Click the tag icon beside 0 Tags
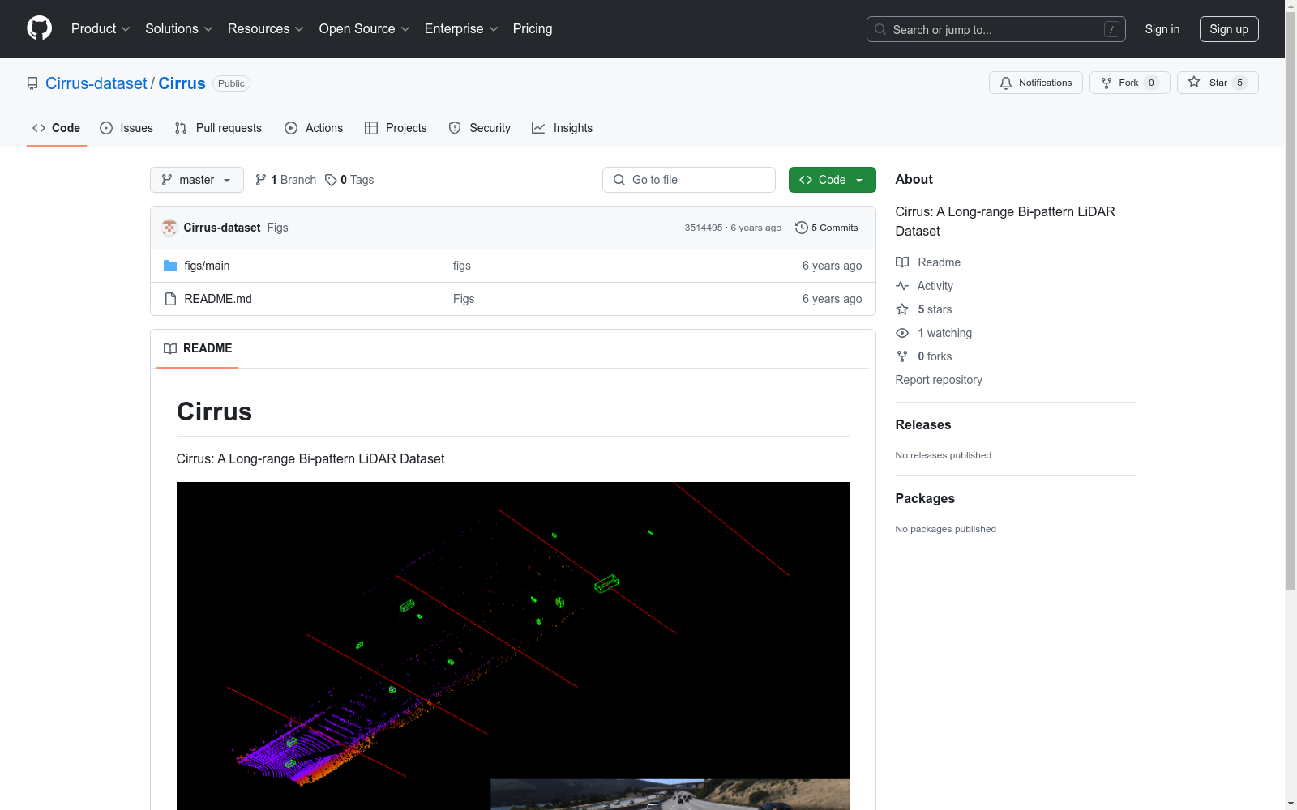Viewport: 1297px width, 810px height. coord(331,180)
